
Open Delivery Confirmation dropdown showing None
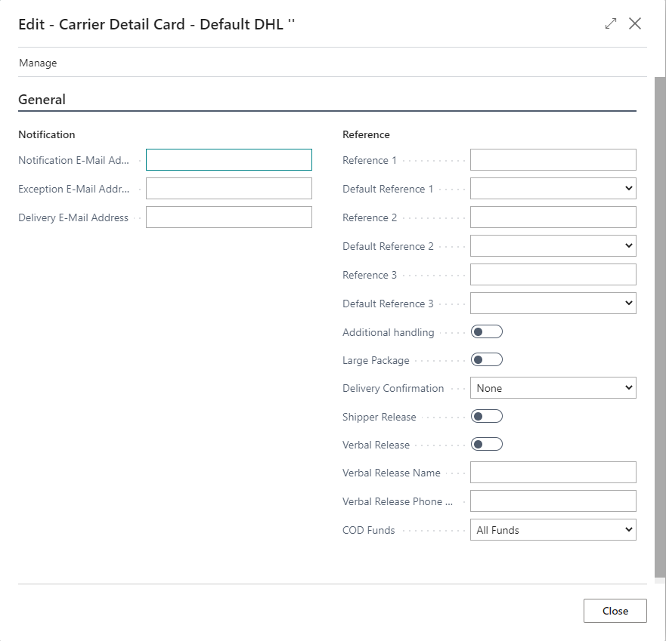pyautogui.click(x=553, y=388)
